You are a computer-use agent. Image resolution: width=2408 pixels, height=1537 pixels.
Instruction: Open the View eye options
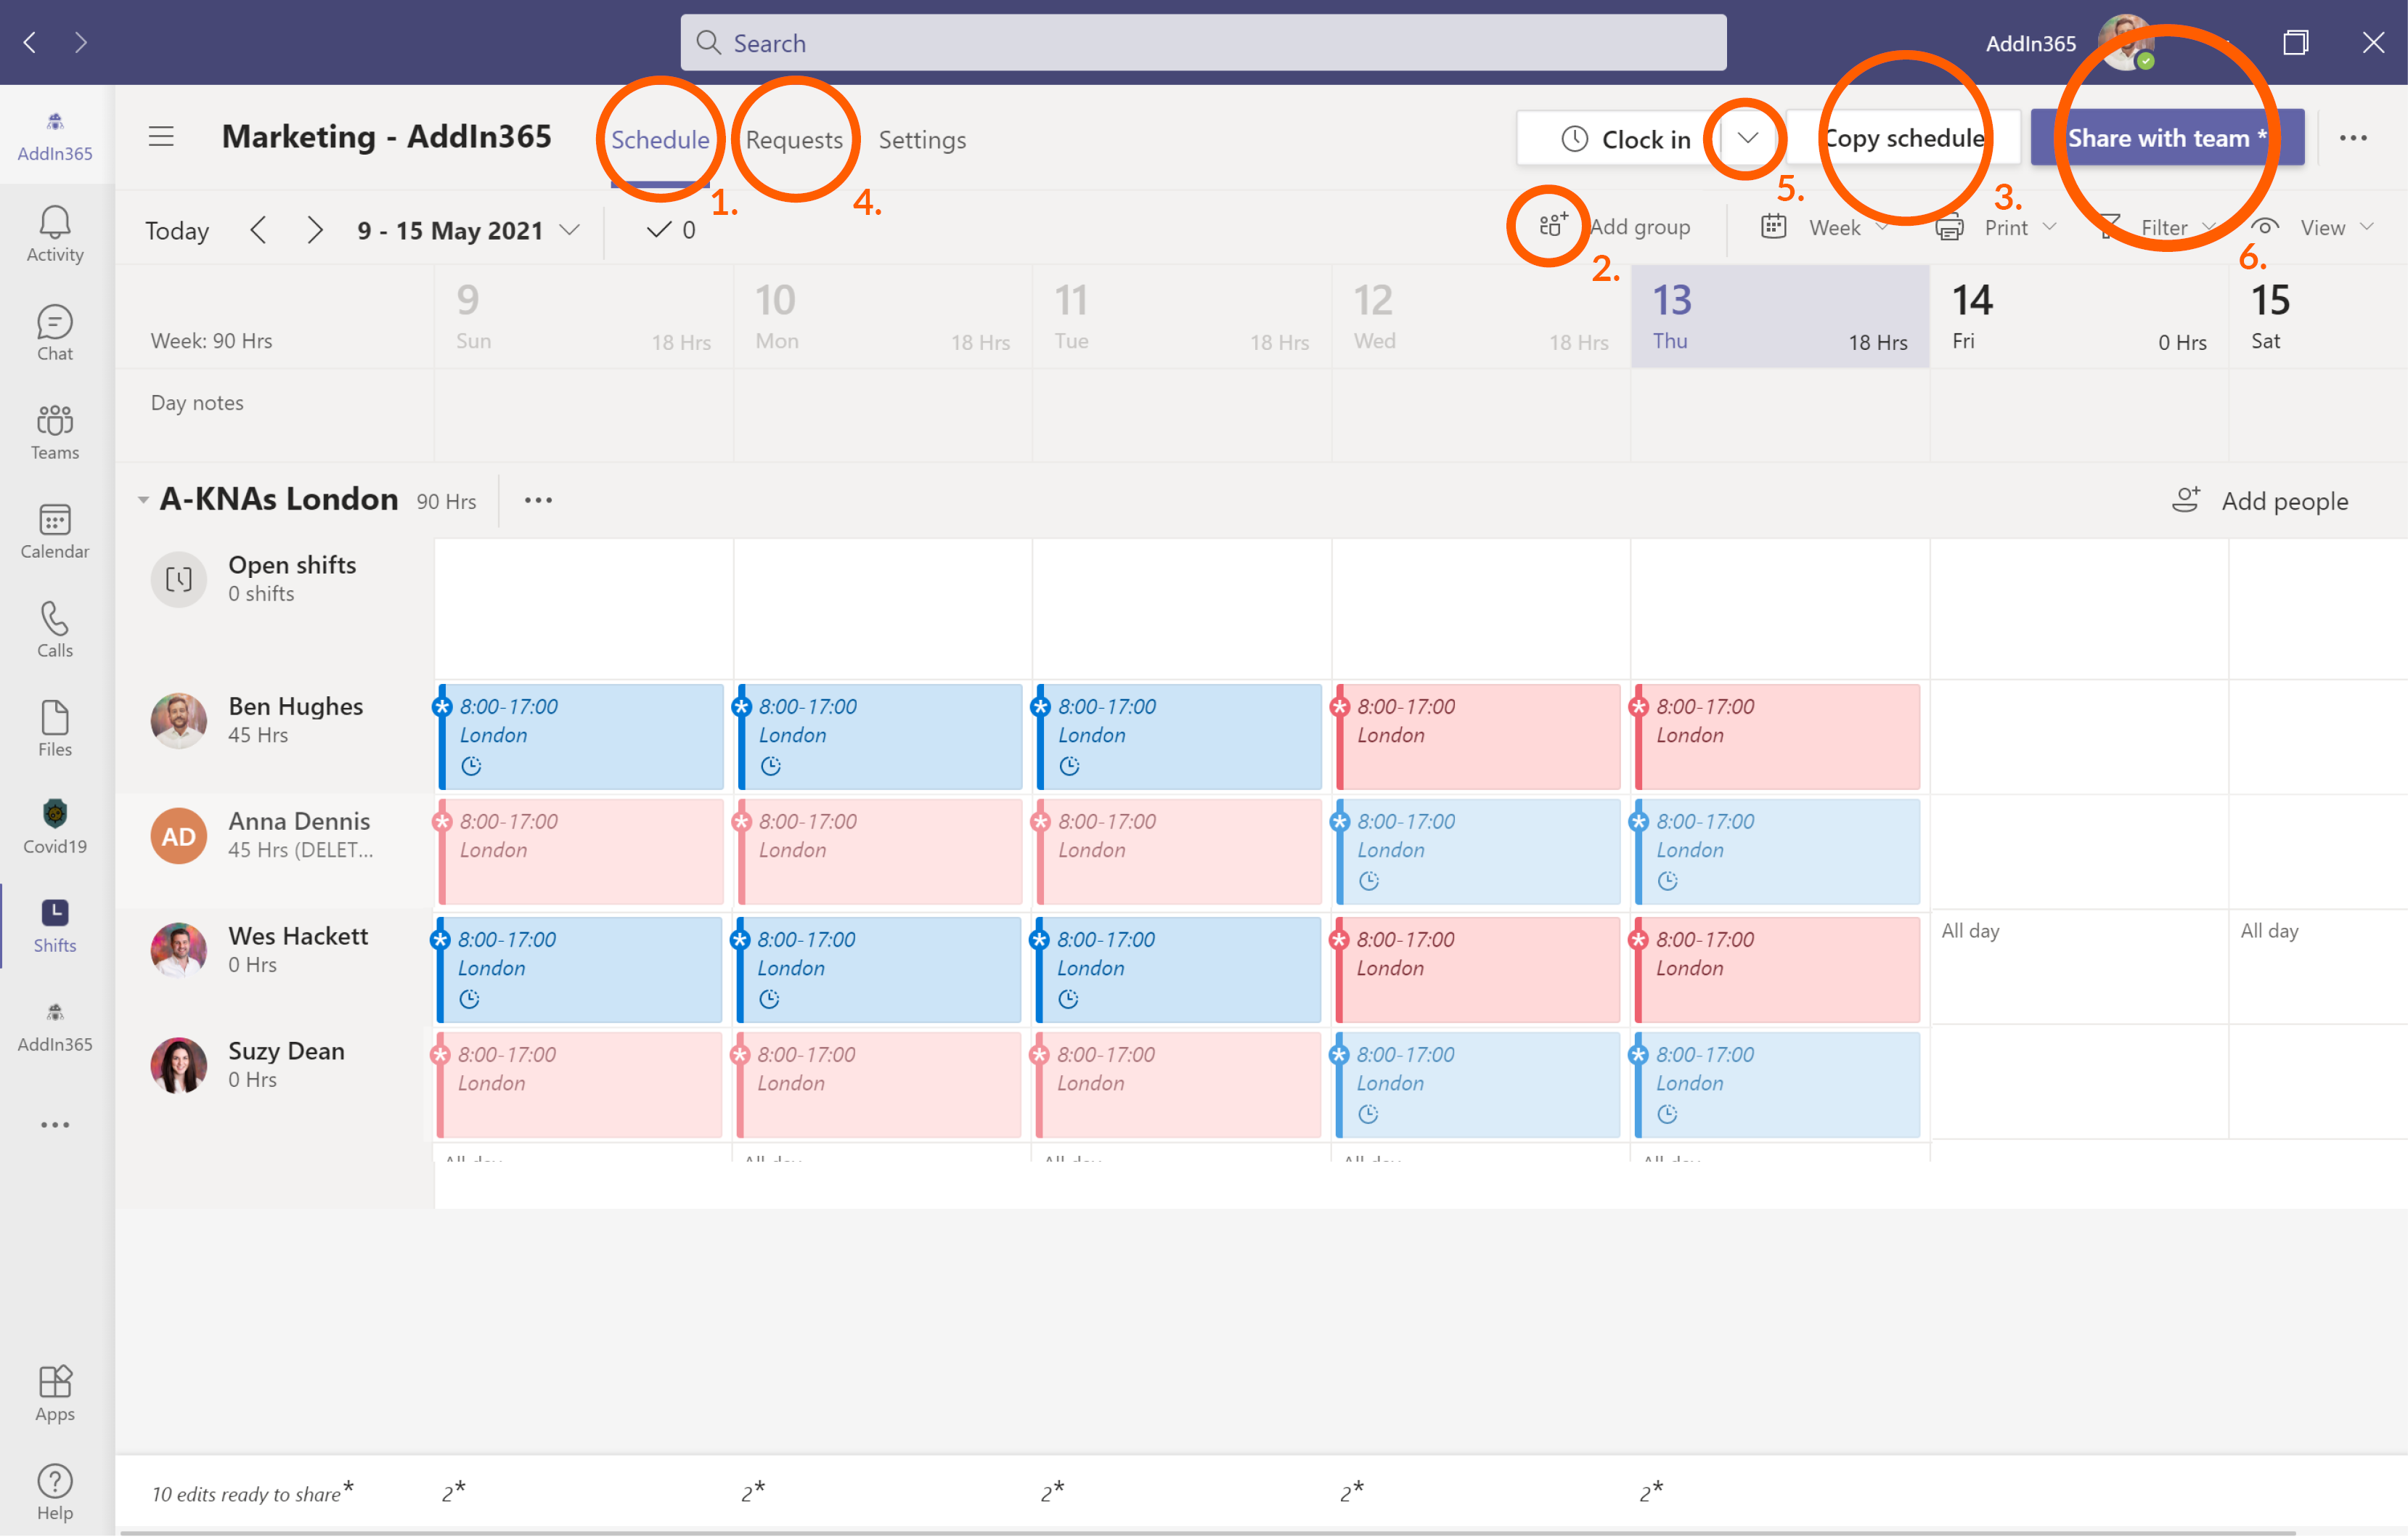2310,227
